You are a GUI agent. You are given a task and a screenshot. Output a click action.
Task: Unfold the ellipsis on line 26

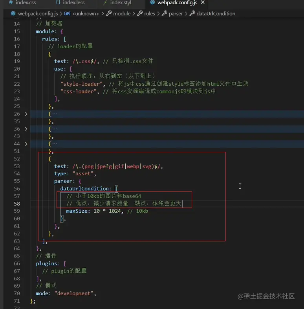click(55, 114)
